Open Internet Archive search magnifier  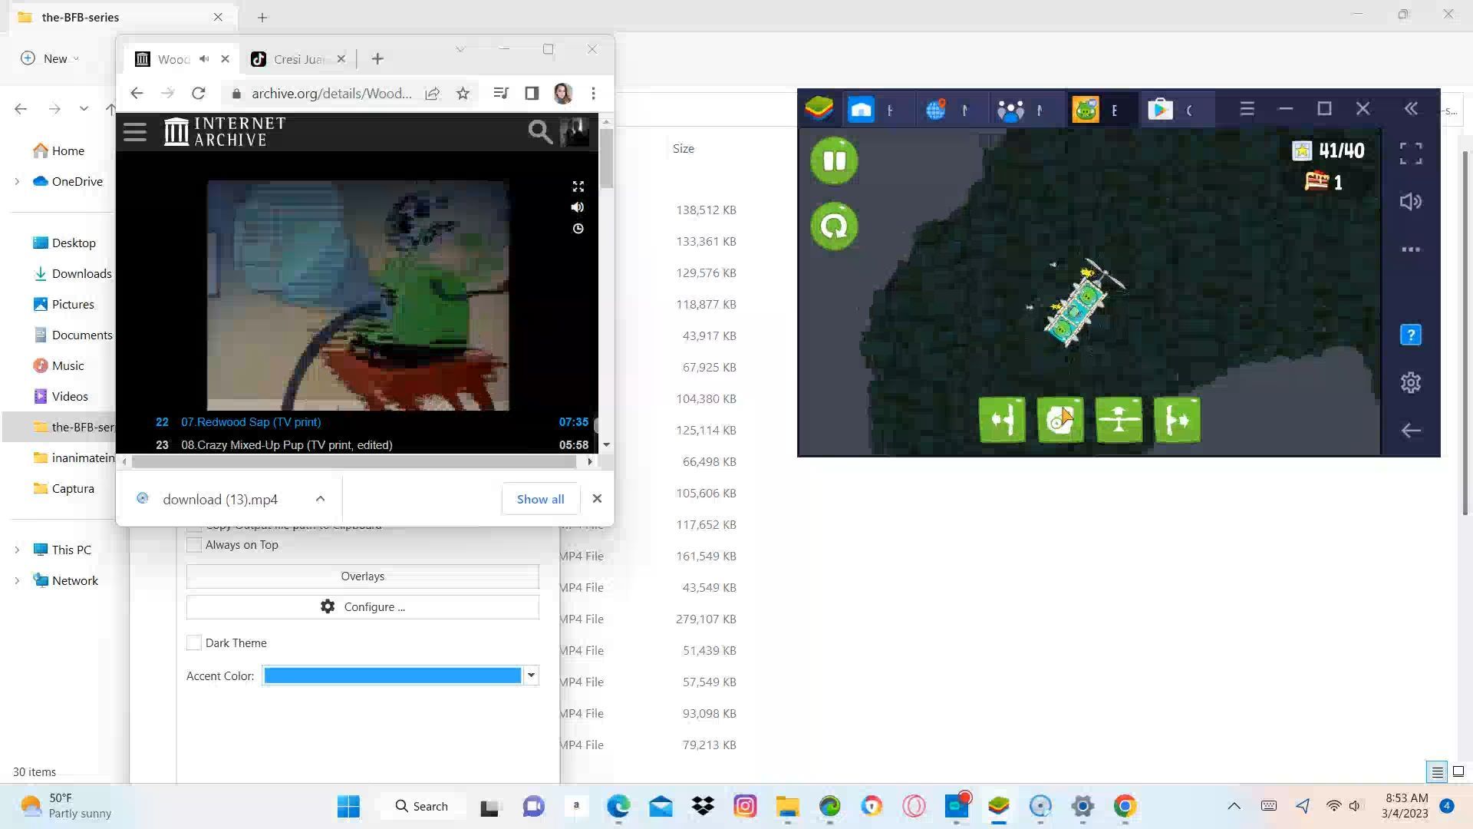point(539,132)
